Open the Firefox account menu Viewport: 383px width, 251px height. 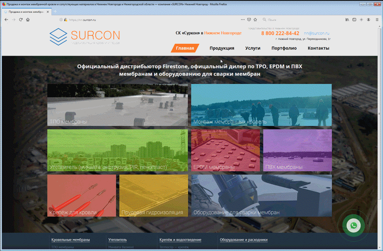(369, 20)
